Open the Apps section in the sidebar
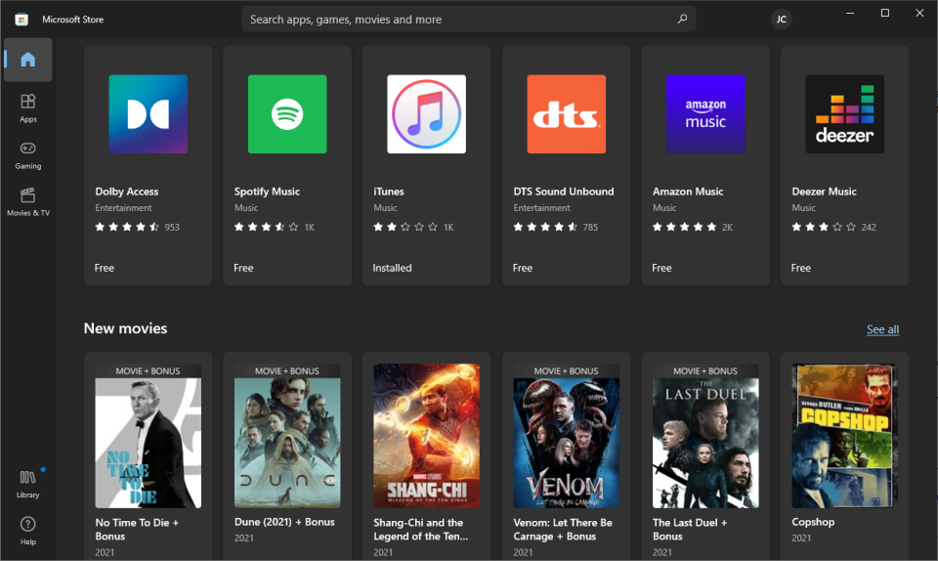This screenshot has height=561, width=938. pyautogui.click(x=27, y=108)
